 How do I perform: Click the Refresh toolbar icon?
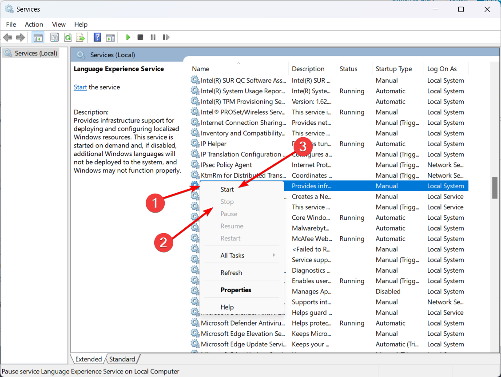click(x=68, y=37)
